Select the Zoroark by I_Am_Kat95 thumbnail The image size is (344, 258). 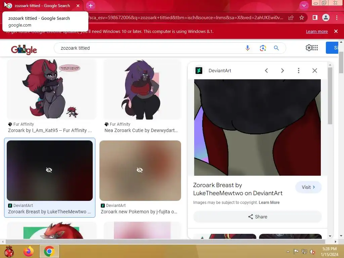pyautogui.click(x=51, y=89)
